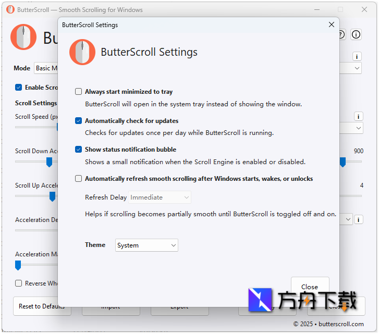This screenshot has height=334, width=379.
Task: Click the ButterScroll title bar app icon
Action: pyautogui.click(x=10, y=10)
